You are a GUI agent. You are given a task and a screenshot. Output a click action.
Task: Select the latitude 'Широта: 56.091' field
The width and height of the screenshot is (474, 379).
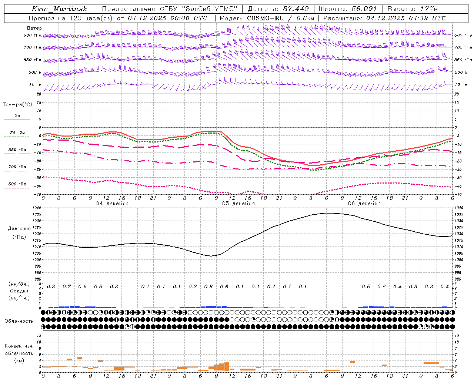[x=348, y=9]
